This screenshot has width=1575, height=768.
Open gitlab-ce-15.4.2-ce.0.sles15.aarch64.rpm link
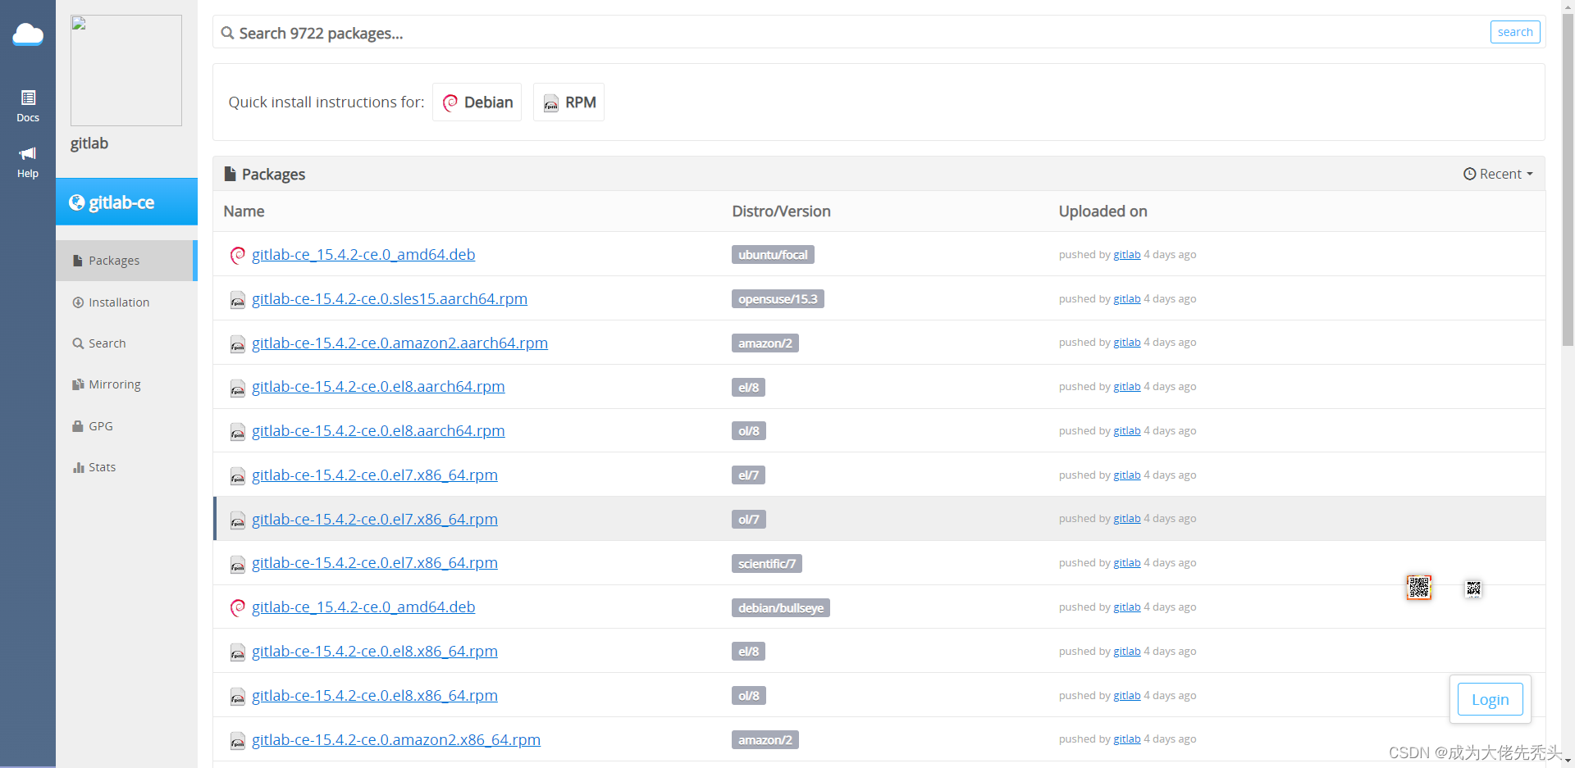pos(390,299)
